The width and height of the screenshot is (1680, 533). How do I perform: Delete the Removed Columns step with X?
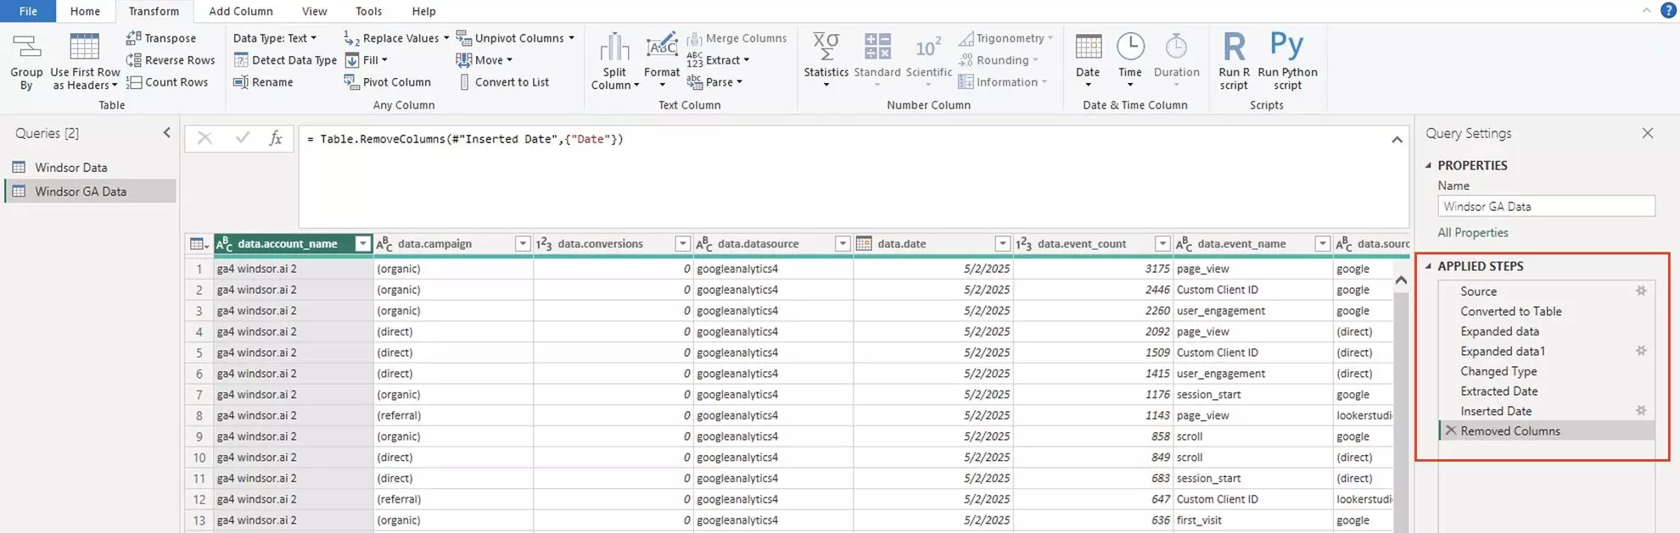click(1450, 430)
